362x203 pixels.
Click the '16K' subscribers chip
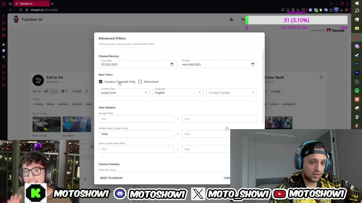pyautogui.click(x=37, y=91)
